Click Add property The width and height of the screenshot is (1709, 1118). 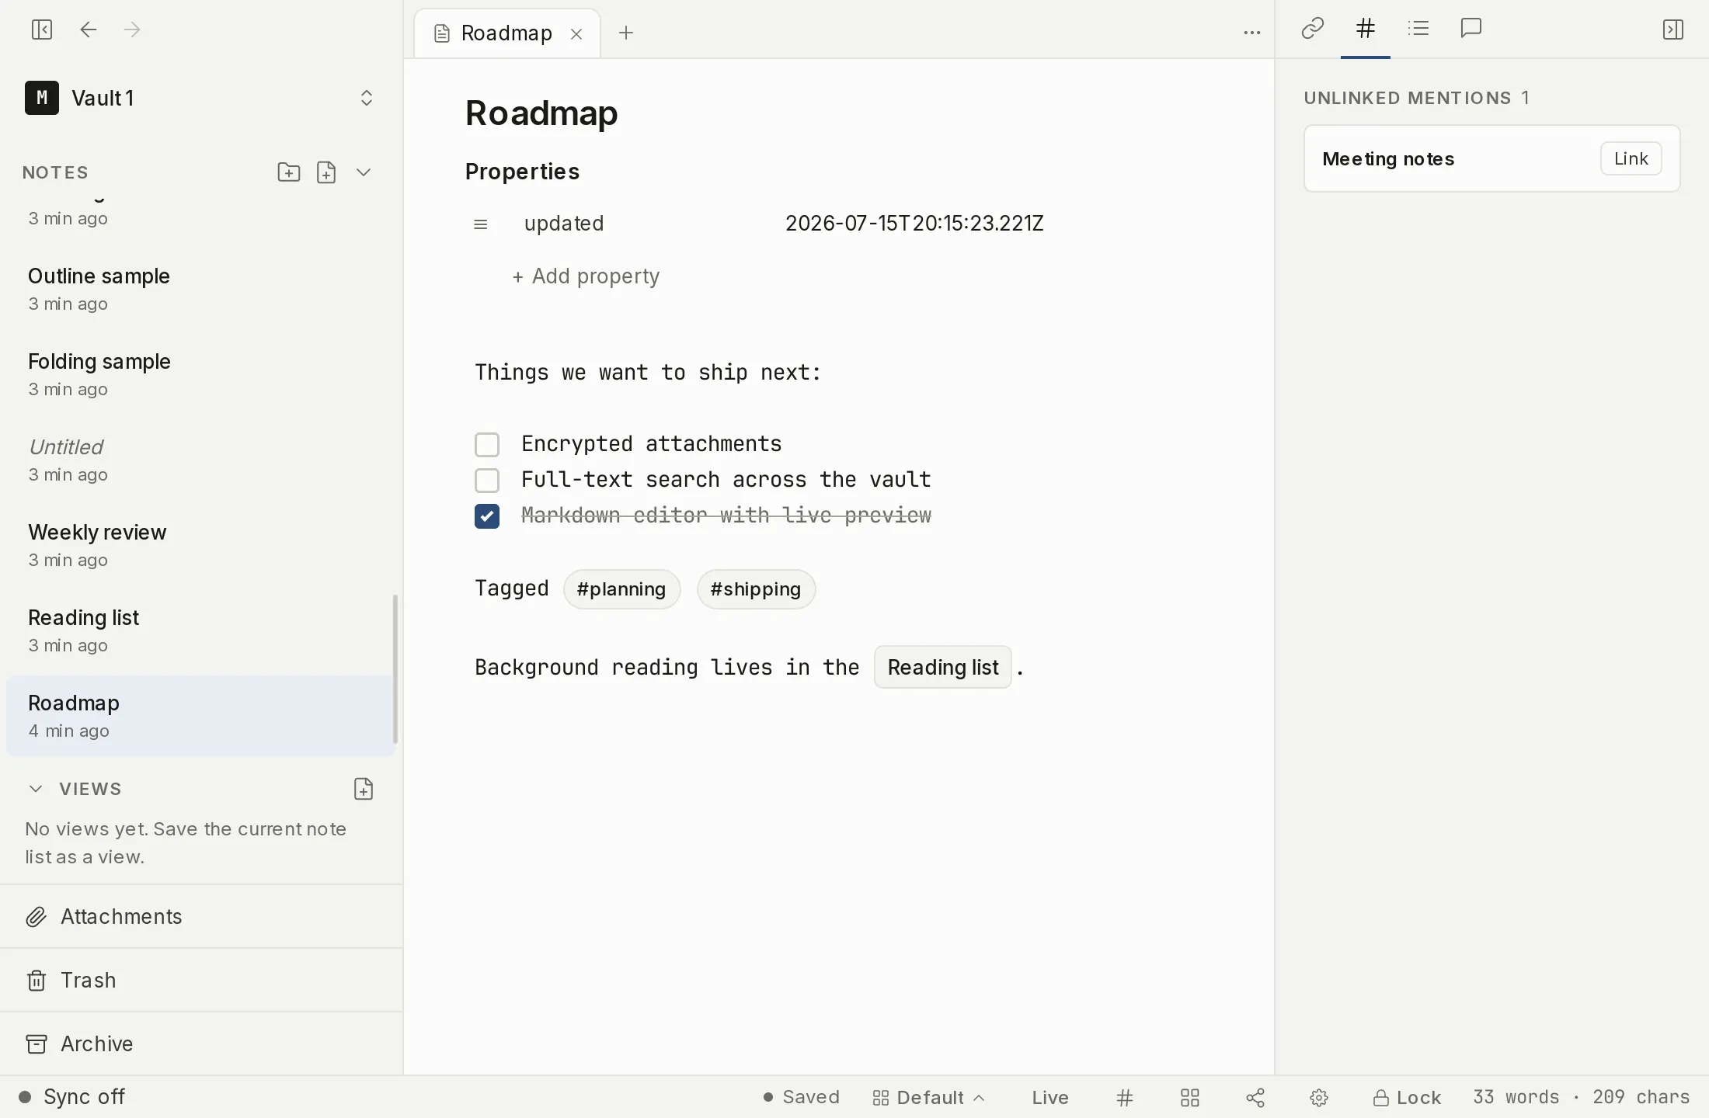(586, 276)
